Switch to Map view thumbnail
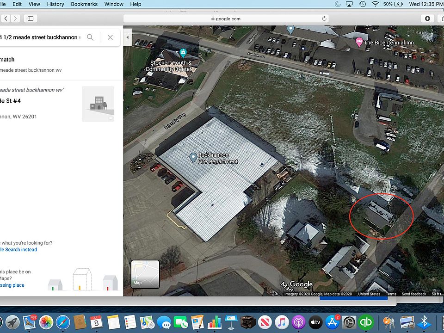 (145, 274)
